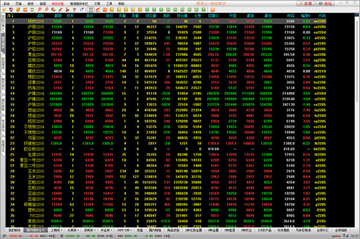Click the last green period toolbar button
The image size is (360, 239).
click(203, 10)
